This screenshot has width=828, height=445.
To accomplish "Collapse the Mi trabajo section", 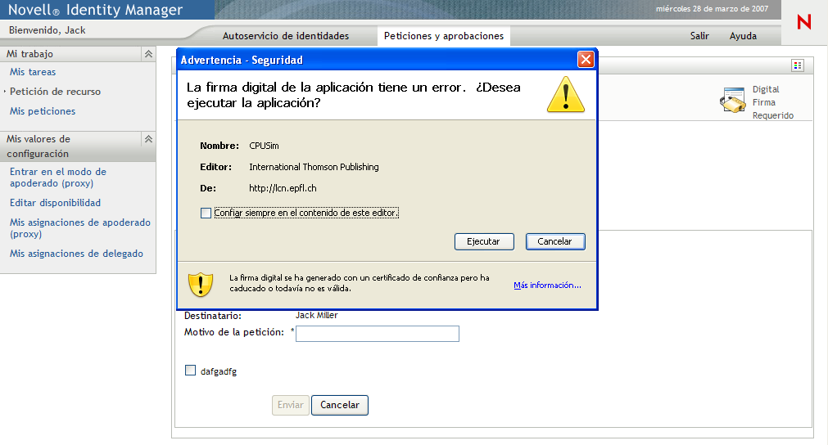I will point(148,54).
